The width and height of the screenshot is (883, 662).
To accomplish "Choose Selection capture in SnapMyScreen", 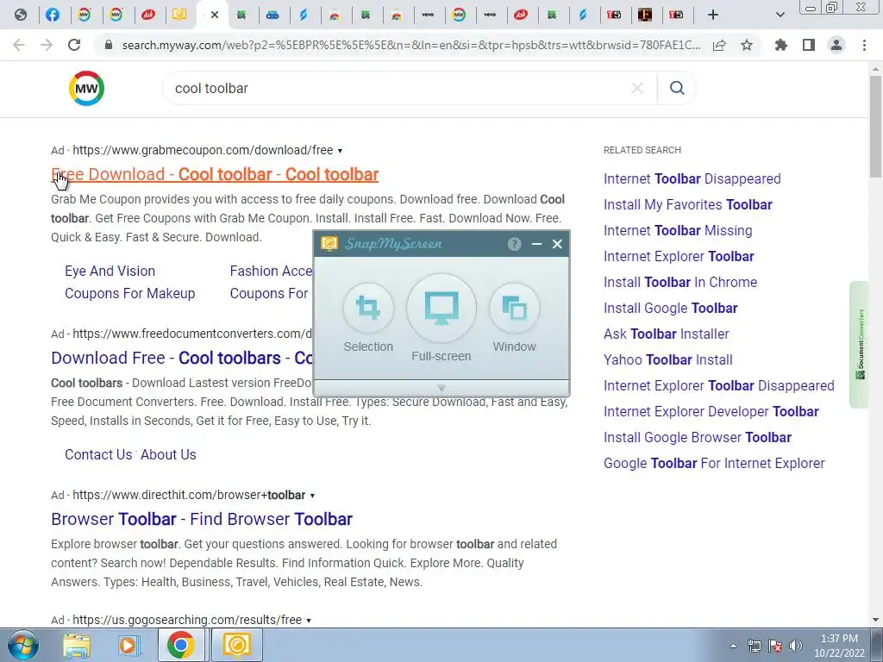I will pos(368,308).
